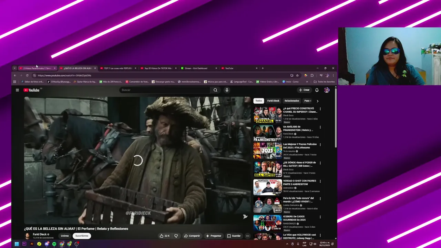Open the 'LanguageTool' bookmark
Image resolution: width=441 pixels, height=248 pixels.
click(241, 82)
